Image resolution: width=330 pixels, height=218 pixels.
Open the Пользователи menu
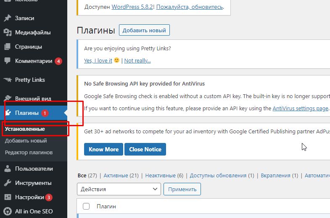tap(34, 169)
